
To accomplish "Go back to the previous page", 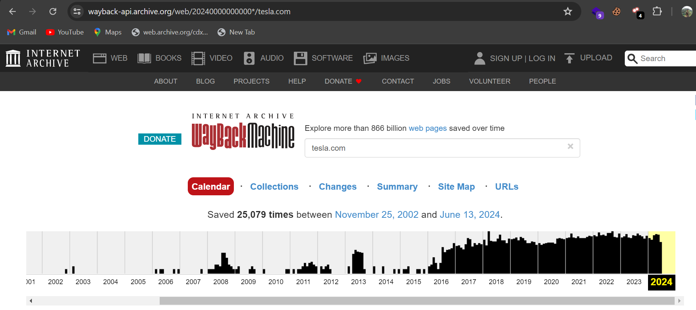I will click(12, 12).
